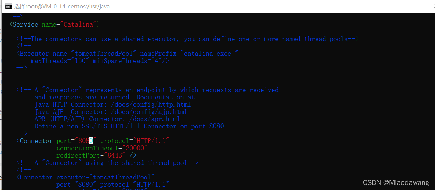Place cursor on the highlighted character in port 8080

point(91,141)
